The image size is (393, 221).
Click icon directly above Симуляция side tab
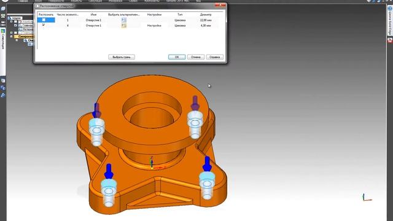(3, 23)
